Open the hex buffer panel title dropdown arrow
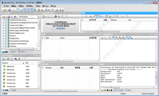Screen dimensions: 159x96 pos(151,34)
